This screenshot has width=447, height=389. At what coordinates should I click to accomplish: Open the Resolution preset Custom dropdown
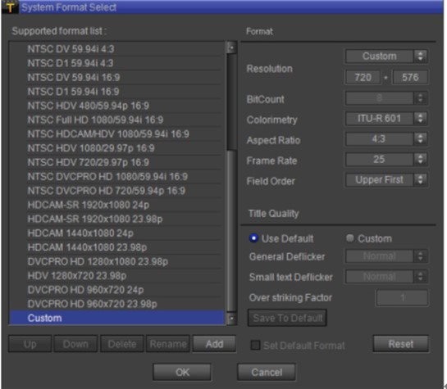click(x=386, y=56)
